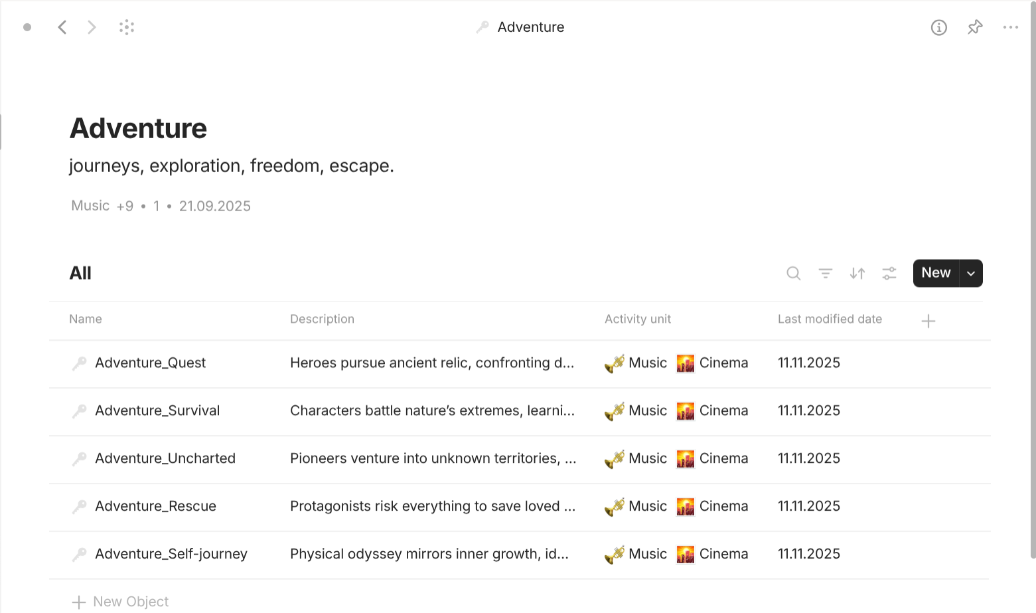The image size is (1036, 613).
Task: Open the view settings sliders icon
Action: click(x=889, y=273)
